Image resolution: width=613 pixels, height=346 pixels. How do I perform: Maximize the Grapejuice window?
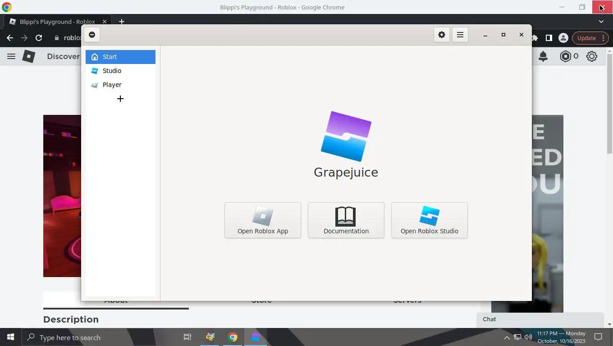point(503,35)
